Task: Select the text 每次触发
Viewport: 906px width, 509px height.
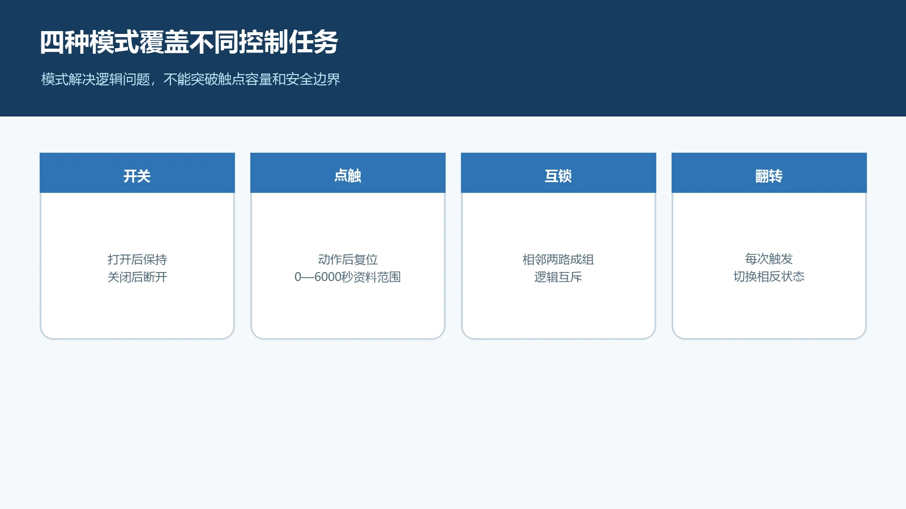Action: pos(769,259)
